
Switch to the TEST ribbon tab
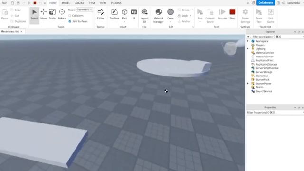pyautogui.click(x=92, y=3)
